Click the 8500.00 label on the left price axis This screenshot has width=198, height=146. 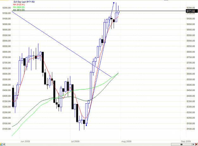coord(7,85)
